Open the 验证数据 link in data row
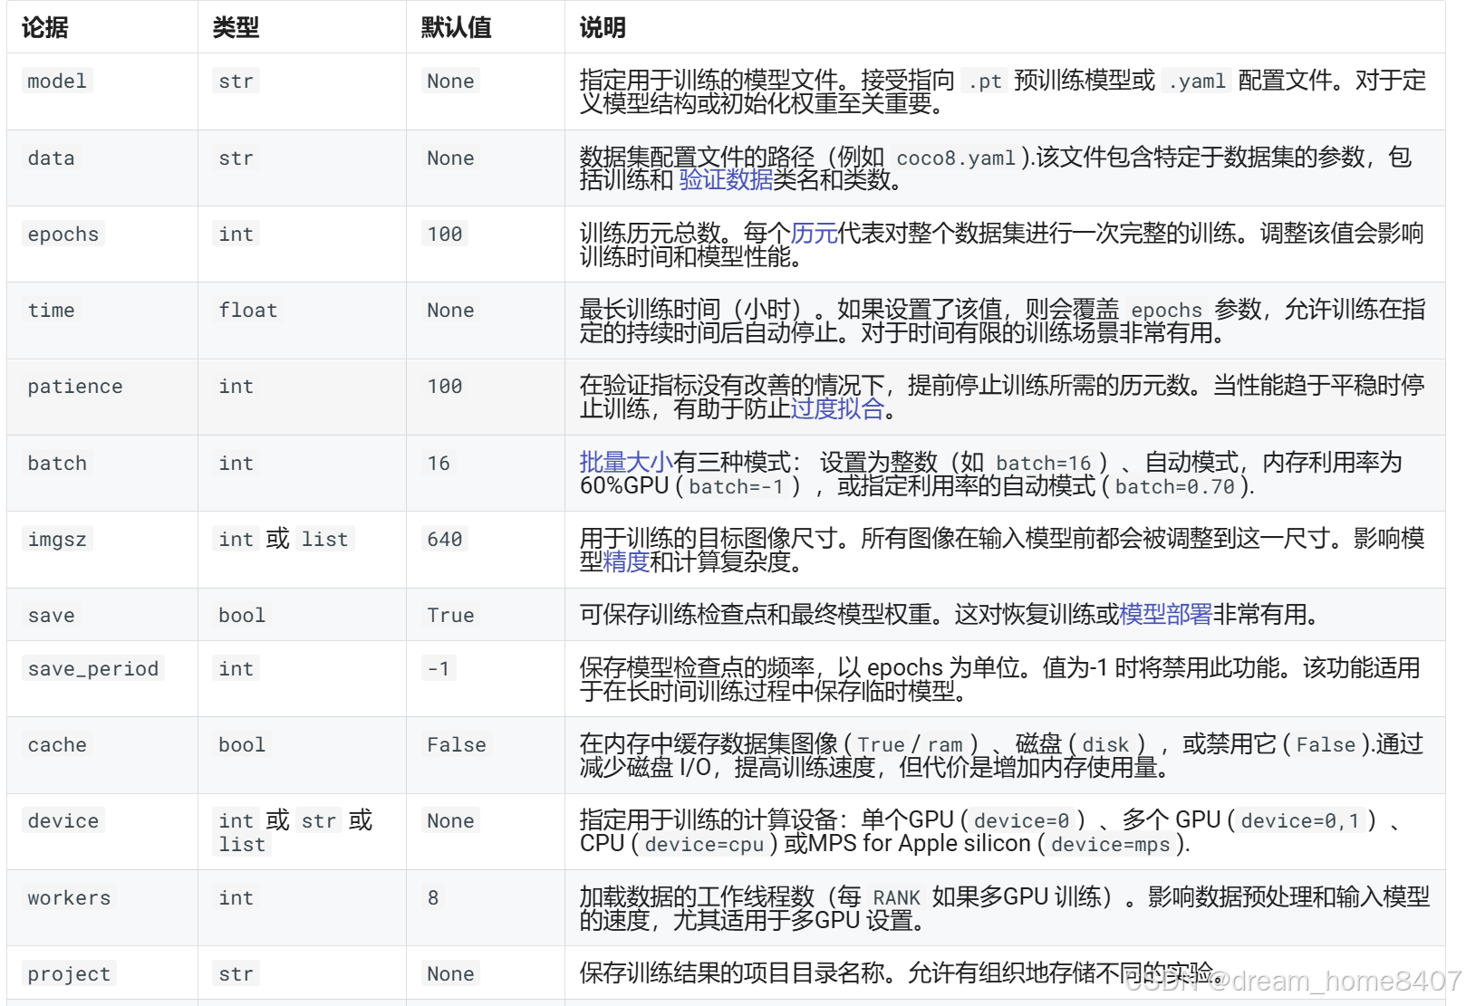 [x=726, y=180]
